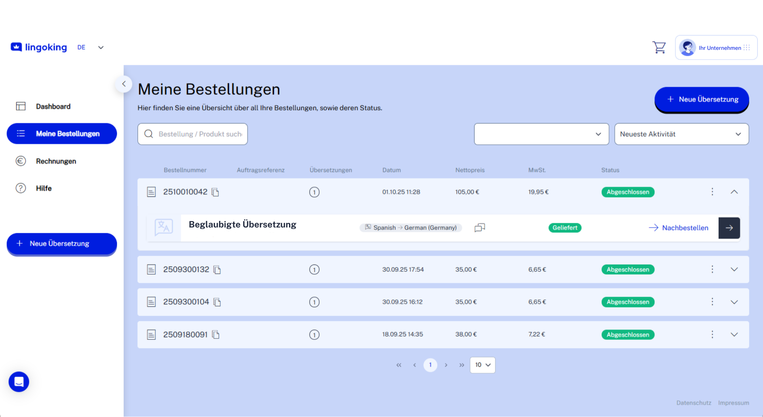
Task: Collapse order 2510010042 details
Action: click(x=734, y=192)
